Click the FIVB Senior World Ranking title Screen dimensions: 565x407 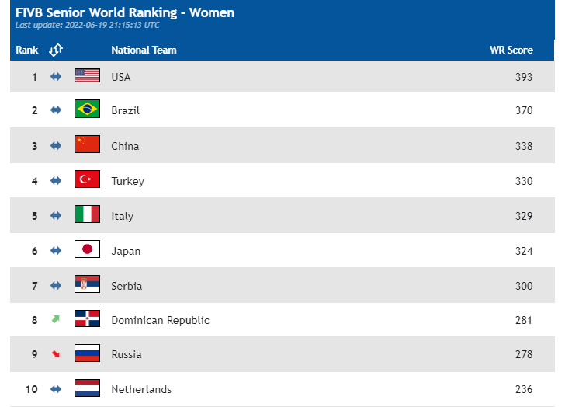point(125,12)
